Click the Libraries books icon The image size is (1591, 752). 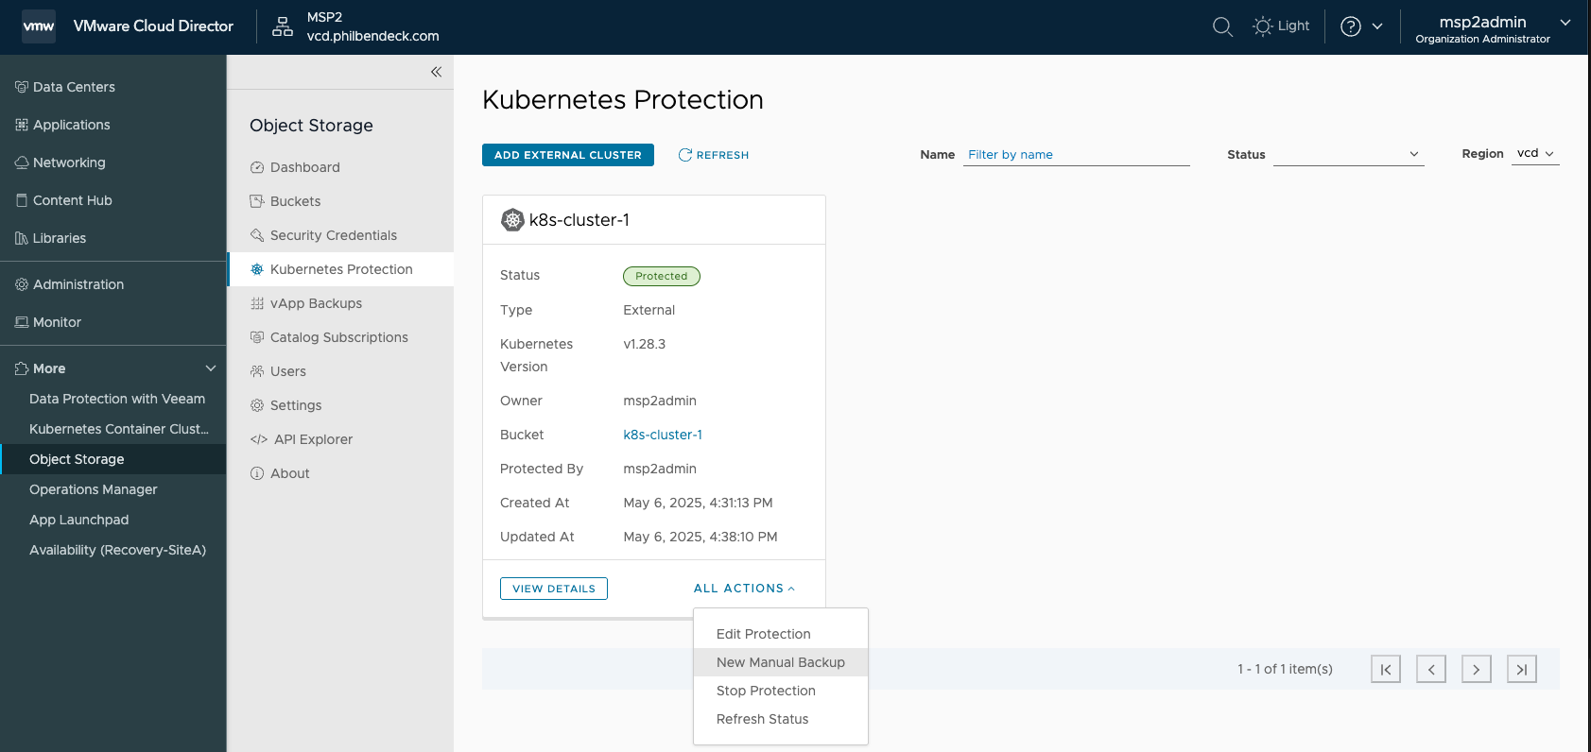coord(22,238)
